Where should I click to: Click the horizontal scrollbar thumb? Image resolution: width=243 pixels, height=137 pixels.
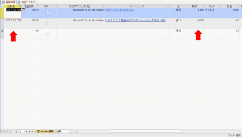click(x=146, y=131)
